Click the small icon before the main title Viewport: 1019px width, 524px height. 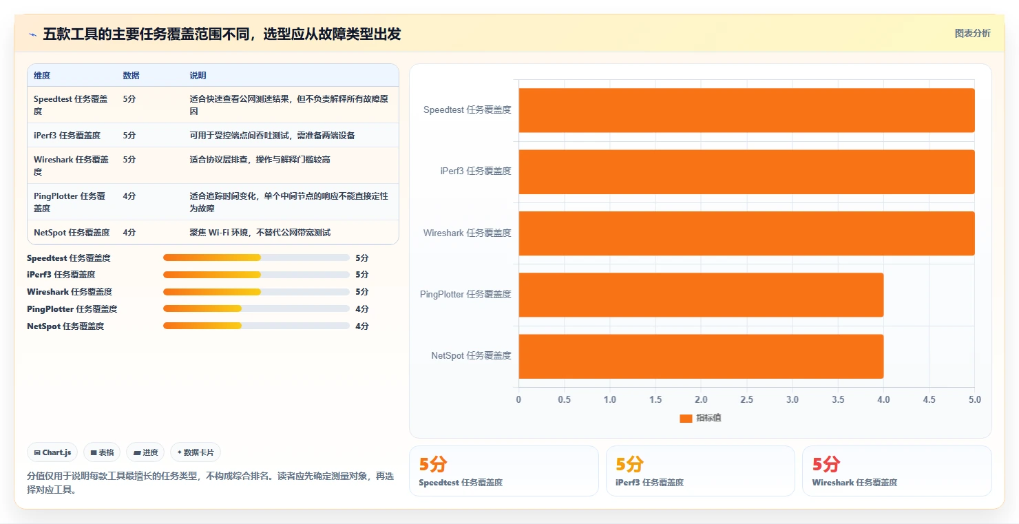33,34
